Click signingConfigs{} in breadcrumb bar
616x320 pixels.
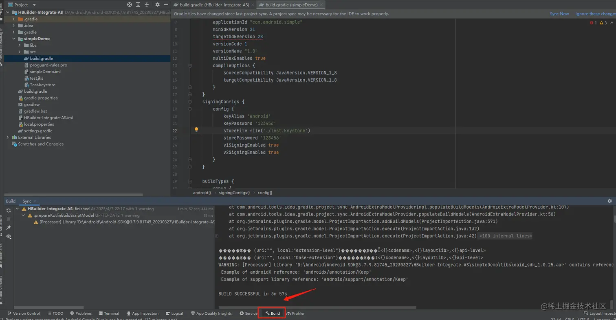click(234, 192)
